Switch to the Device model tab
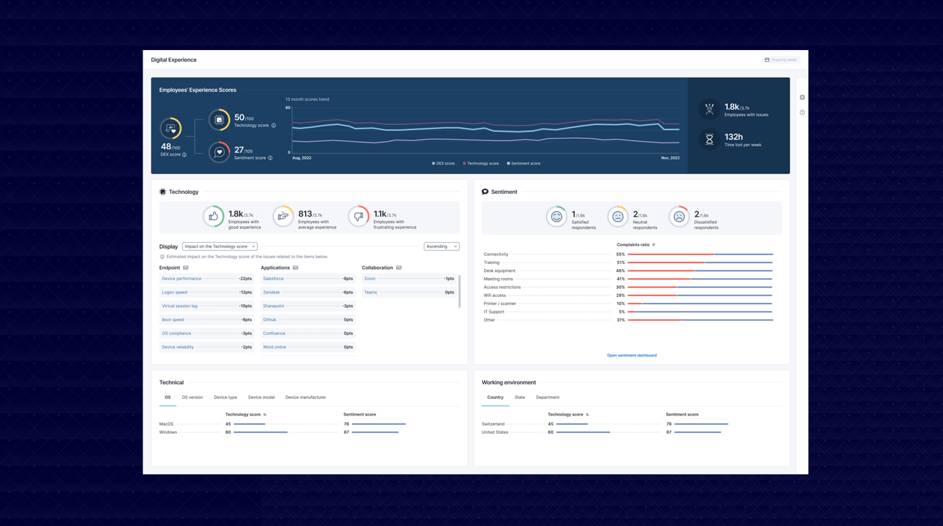This screenshot has height=526, width=943. click(x=261, y=397)
